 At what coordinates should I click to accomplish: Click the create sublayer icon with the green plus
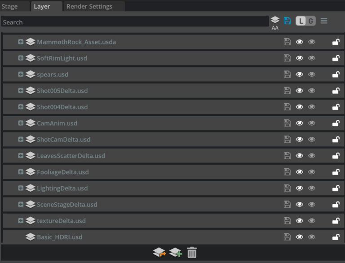coord(175,252)
